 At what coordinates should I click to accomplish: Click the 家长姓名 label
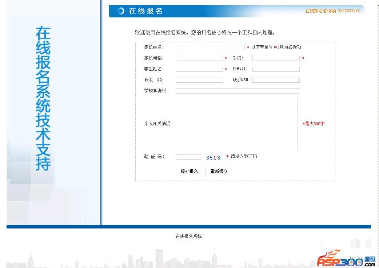(154, 47)
